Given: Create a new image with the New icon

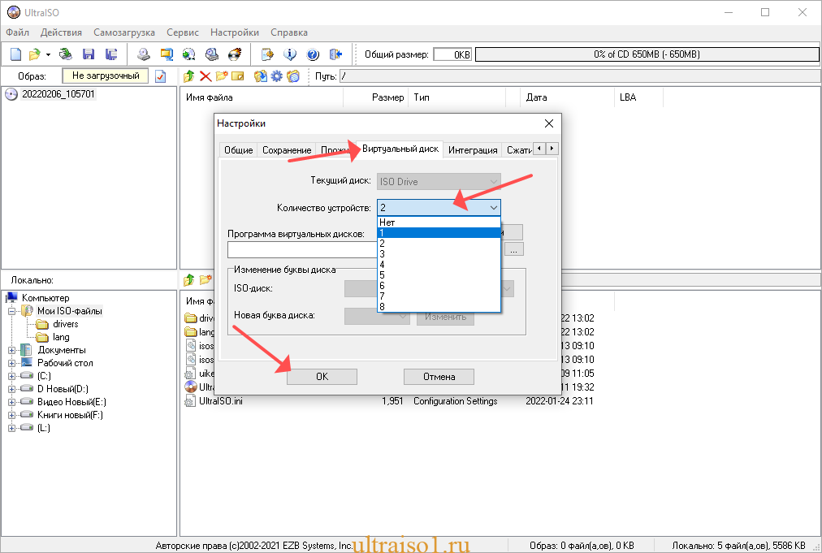Looking at the screenshot, I should coord(15,54).
